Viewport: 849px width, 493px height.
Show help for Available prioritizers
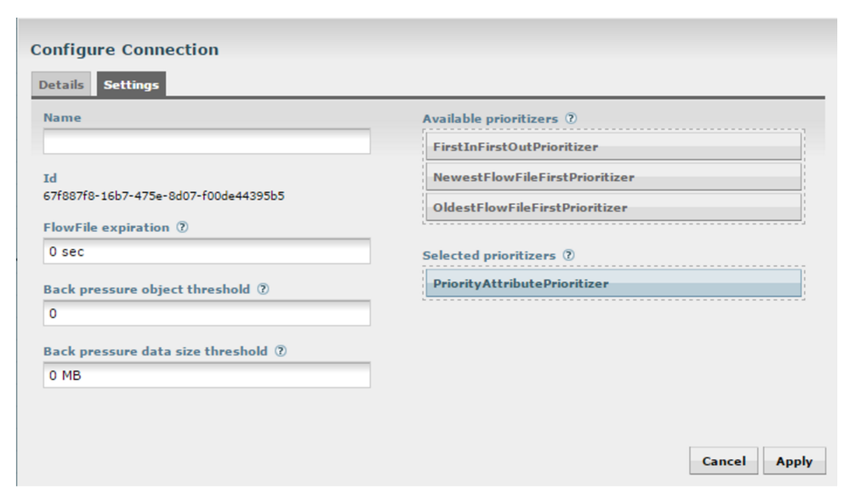[571, 119]
